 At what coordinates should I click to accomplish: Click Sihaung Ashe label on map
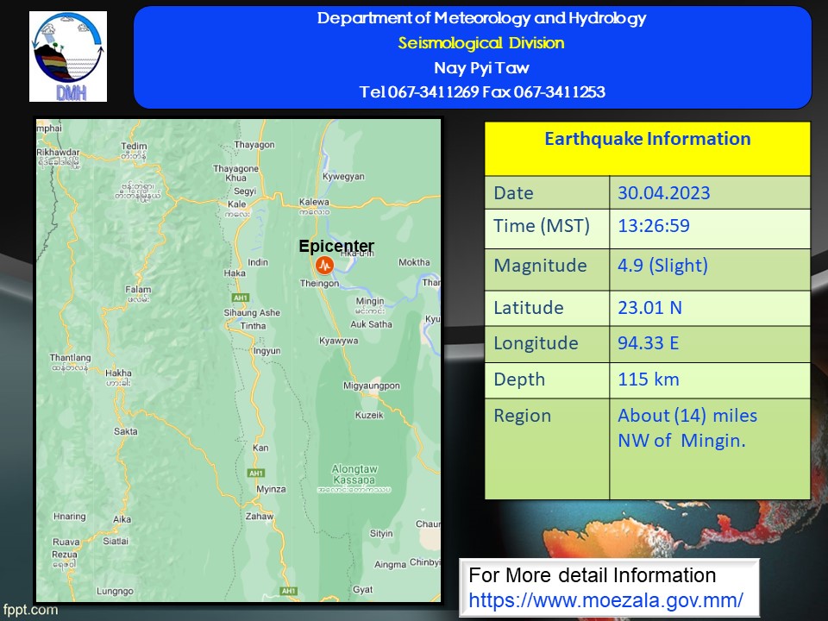(x=252, y=312)
